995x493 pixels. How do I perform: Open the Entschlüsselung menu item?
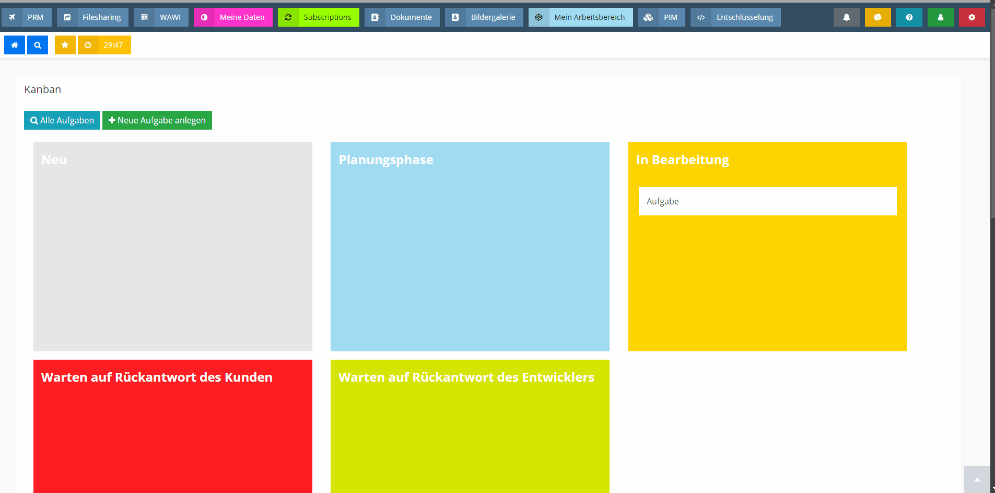pos(735,17)
